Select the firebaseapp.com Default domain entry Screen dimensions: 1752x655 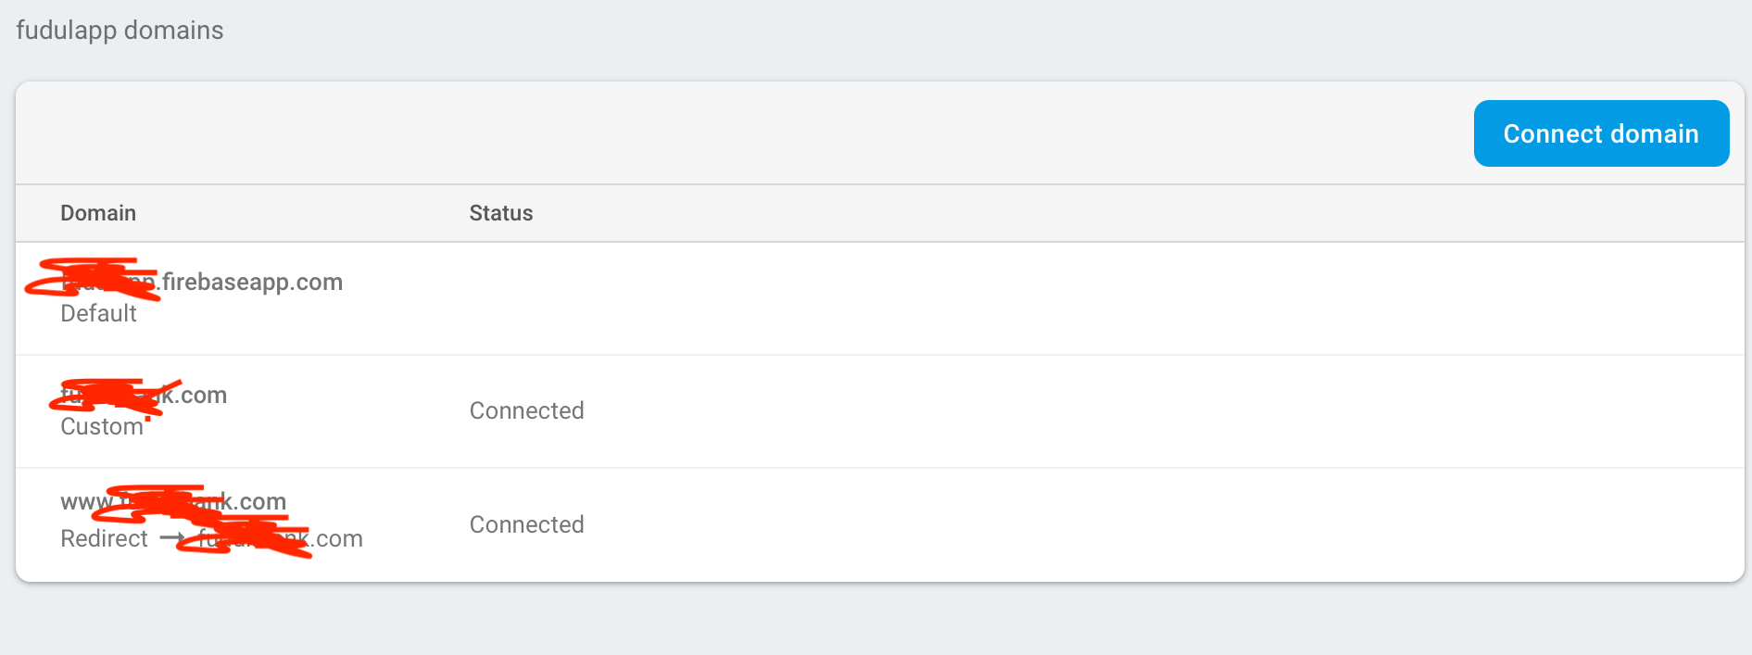click(371, 296)
